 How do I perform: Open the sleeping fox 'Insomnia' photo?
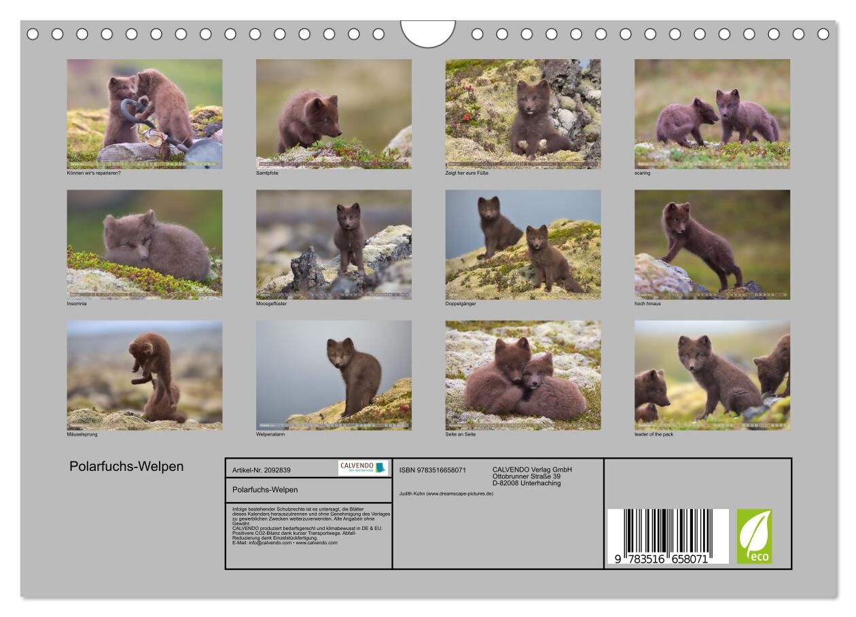144,244
